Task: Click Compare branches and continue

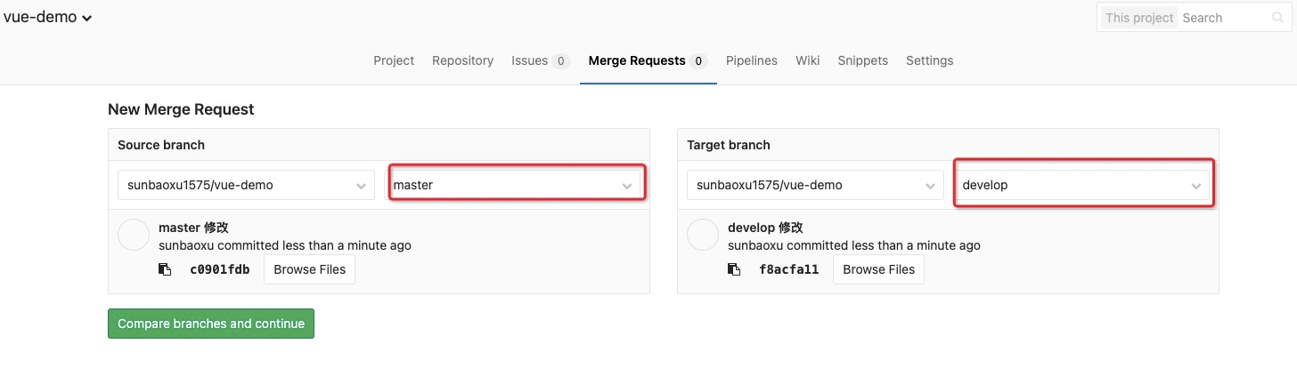Action: [211, 324]
